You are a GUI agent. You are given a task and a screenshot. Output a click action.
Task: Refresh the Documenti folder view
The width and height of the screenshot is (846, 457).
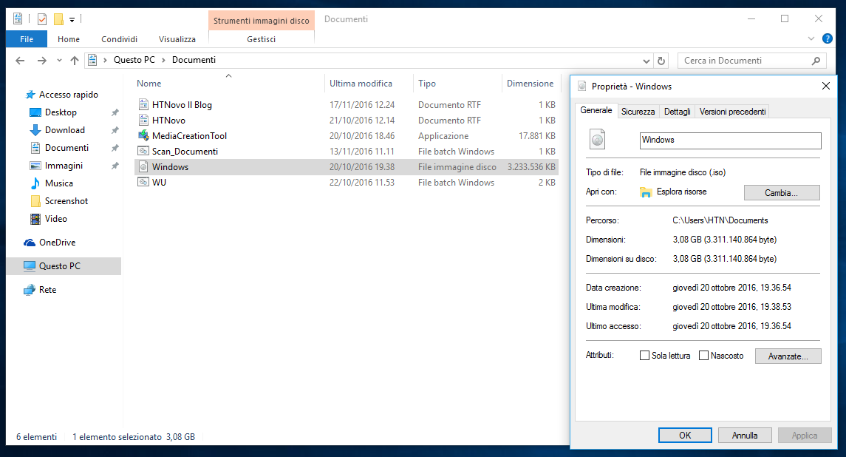(x=661, y=61)
